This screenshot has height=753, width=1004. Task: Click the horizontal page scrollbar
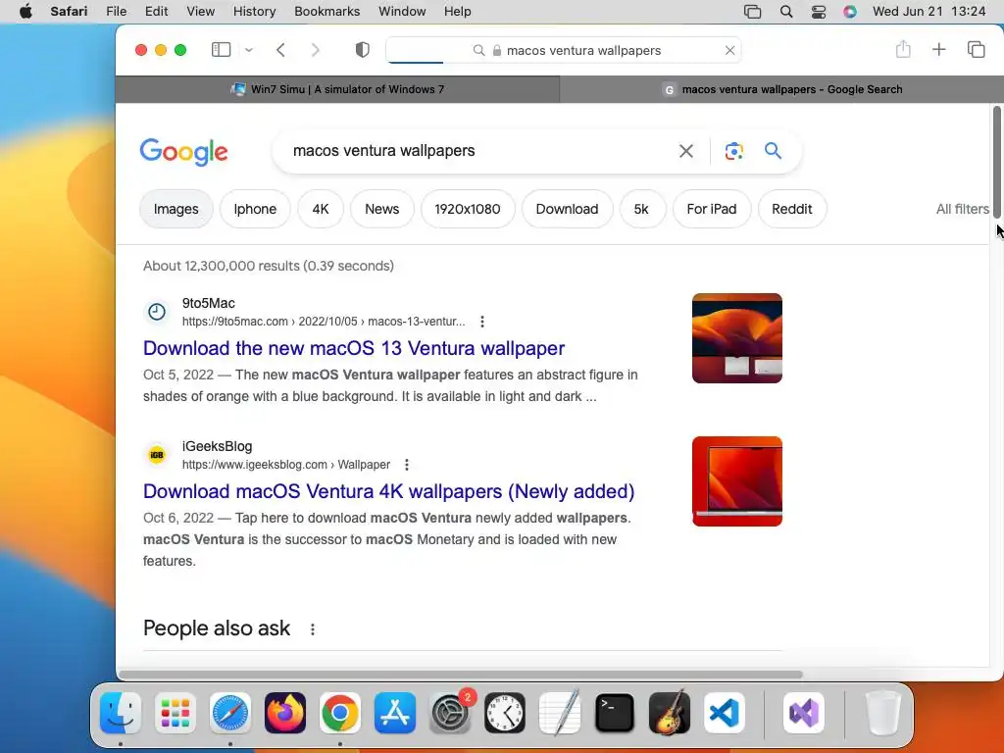pyautogui.click(x=461, y=675)
